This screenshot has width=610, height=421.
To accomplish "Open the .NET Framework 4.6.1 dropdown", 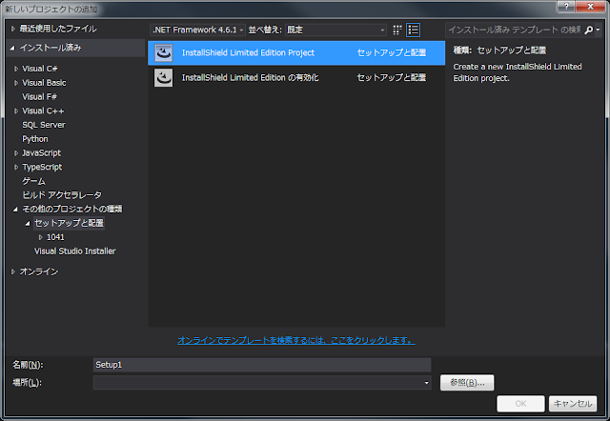I will 197,30.
